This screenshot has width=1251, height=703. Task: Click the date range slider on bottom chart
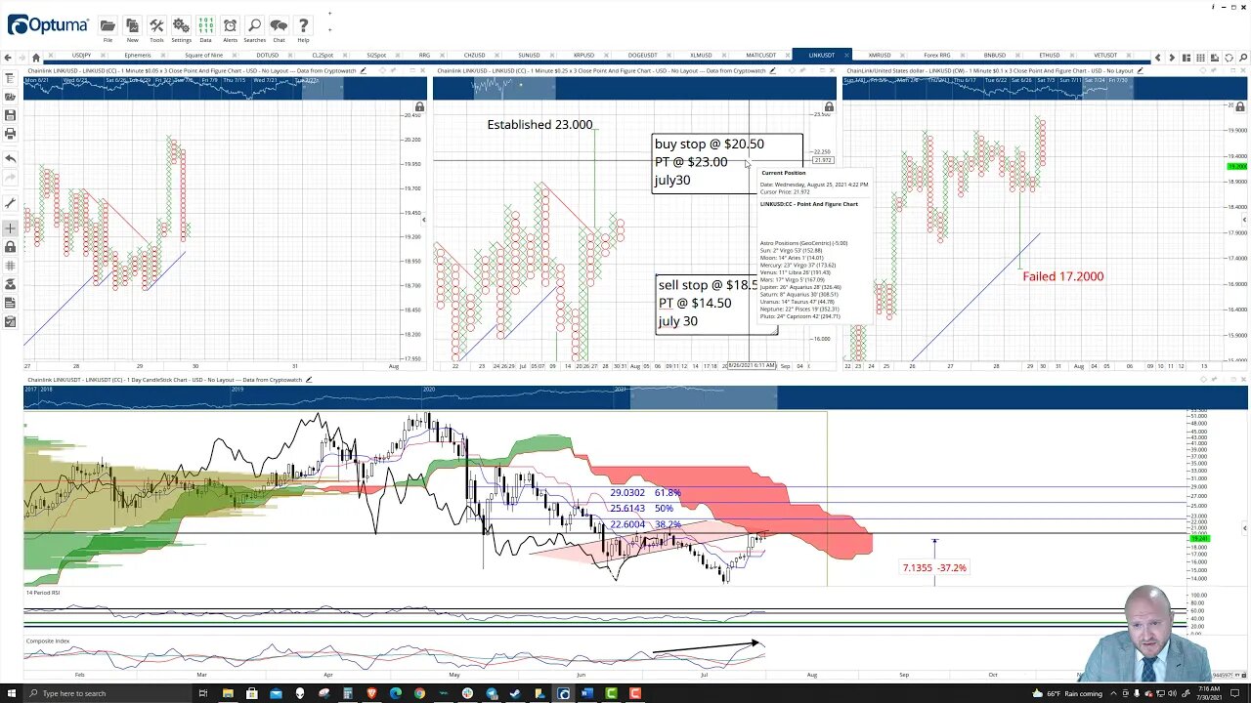(x=704, y=396)
